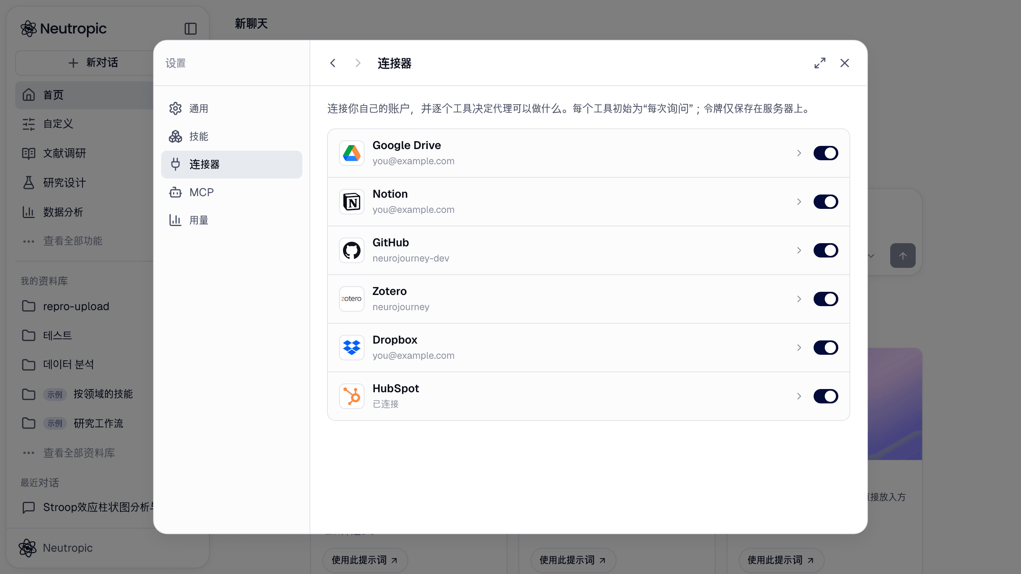This screenshot has width=1021, height=574.
Task: Expand GitHub connector details chevron
Action: [x=799, y=250]
